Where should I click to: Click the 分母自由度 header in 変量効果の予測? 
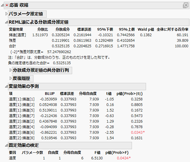[x=88, y=94]
